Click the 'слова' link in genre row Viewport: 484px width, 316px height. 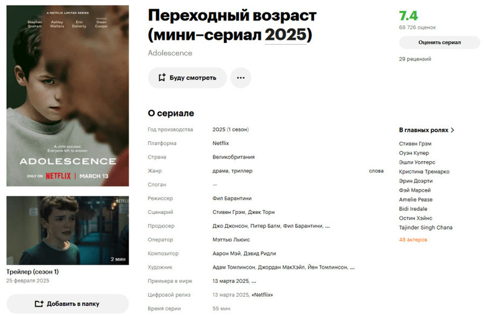tap(376, 171)
